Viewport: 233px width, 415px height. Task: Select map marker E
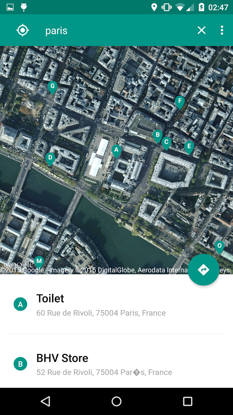pyautogui.click(x=189, y=148)
